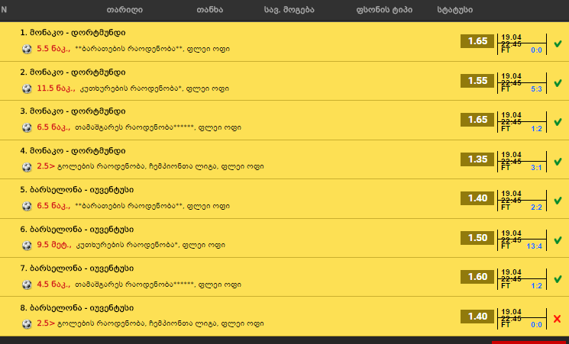Click the 0:0 score in row 1
Image resolution: width=569 pixels, height=344 pixels.
(536, 50)
